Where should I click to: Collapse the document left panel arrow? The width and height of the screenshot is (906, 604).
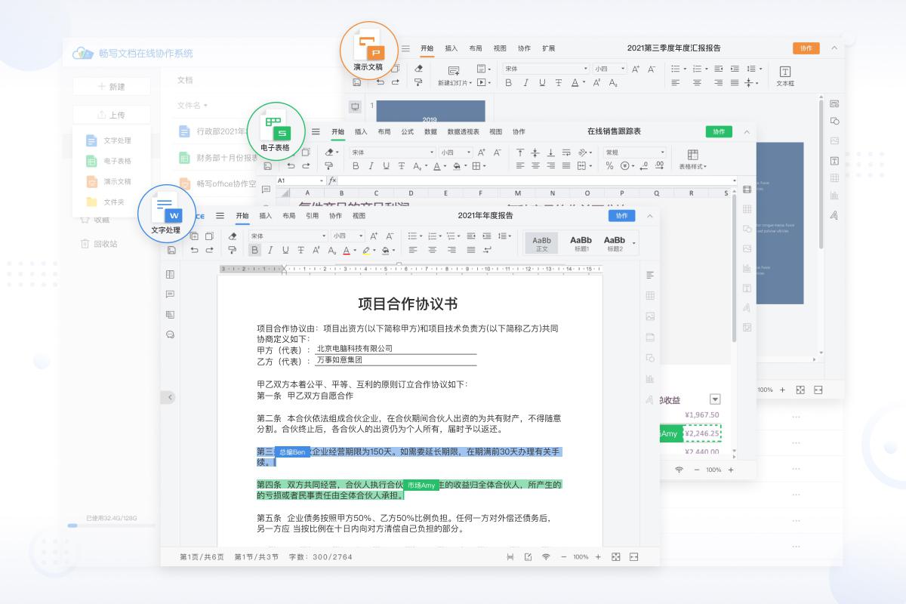[x=170, y=397]
